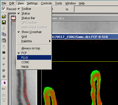Click the lower gray circle icon
118x105 pixels.
[4, 77]
